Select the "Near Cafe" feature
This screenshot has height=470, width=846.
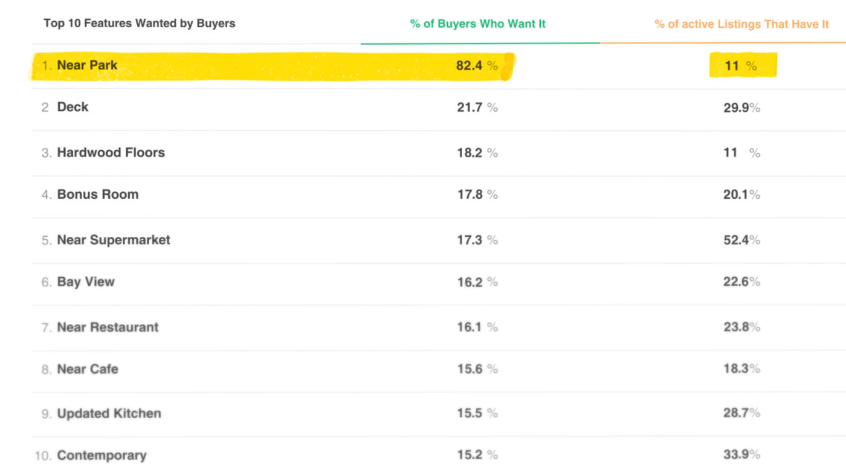point(88,369)
